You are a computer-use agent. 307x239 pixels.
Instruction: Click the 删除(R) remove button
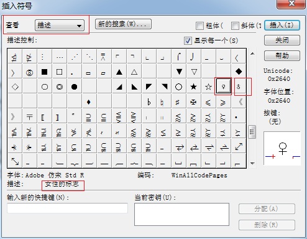pos(267,225)
